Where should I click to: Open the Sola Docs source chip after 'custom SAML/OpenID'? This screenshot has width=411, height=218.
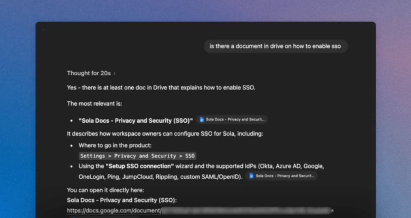click(x=282, y=176)
